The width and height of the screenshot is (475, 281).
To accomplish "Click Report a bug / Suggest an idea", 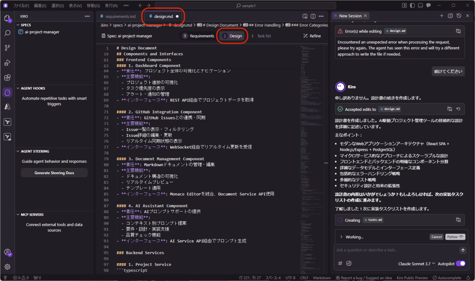I will coord(363,277).
